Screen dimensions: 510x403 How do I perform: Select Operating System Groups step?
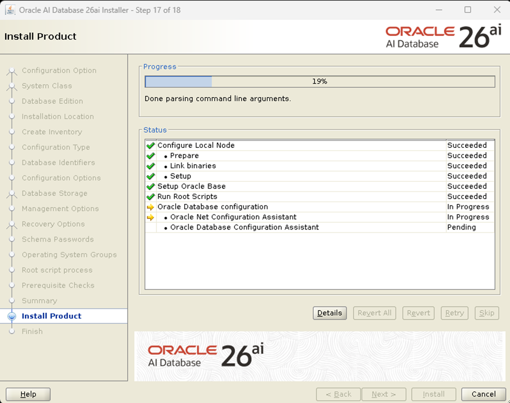tap(69, 255)
